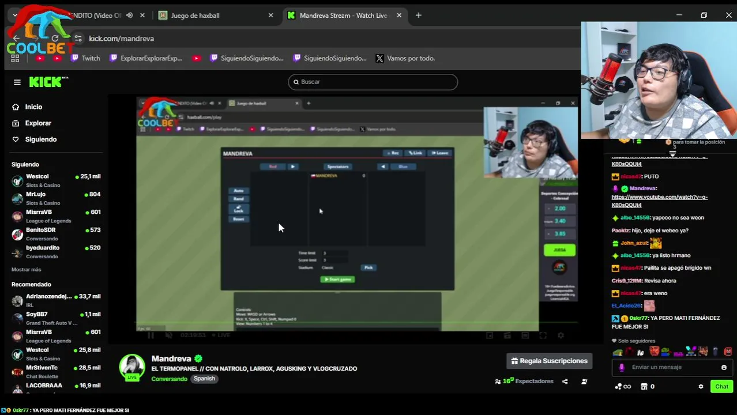Restore down the browser window

coord(704,16)
